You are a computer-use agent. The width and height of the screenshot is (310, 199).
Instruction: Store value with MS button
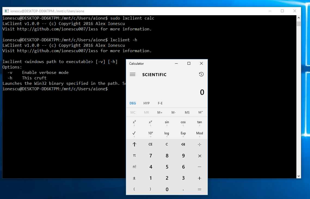pos(187,112)
